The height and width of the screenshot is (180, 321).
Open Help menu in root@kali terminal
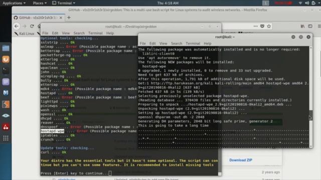tap(207, 43)
